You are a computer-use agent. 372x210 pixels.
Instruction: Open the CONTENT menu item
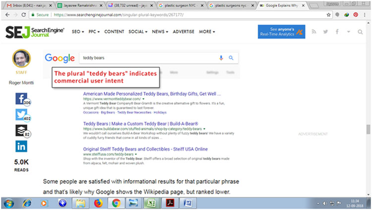pos(114,32)
